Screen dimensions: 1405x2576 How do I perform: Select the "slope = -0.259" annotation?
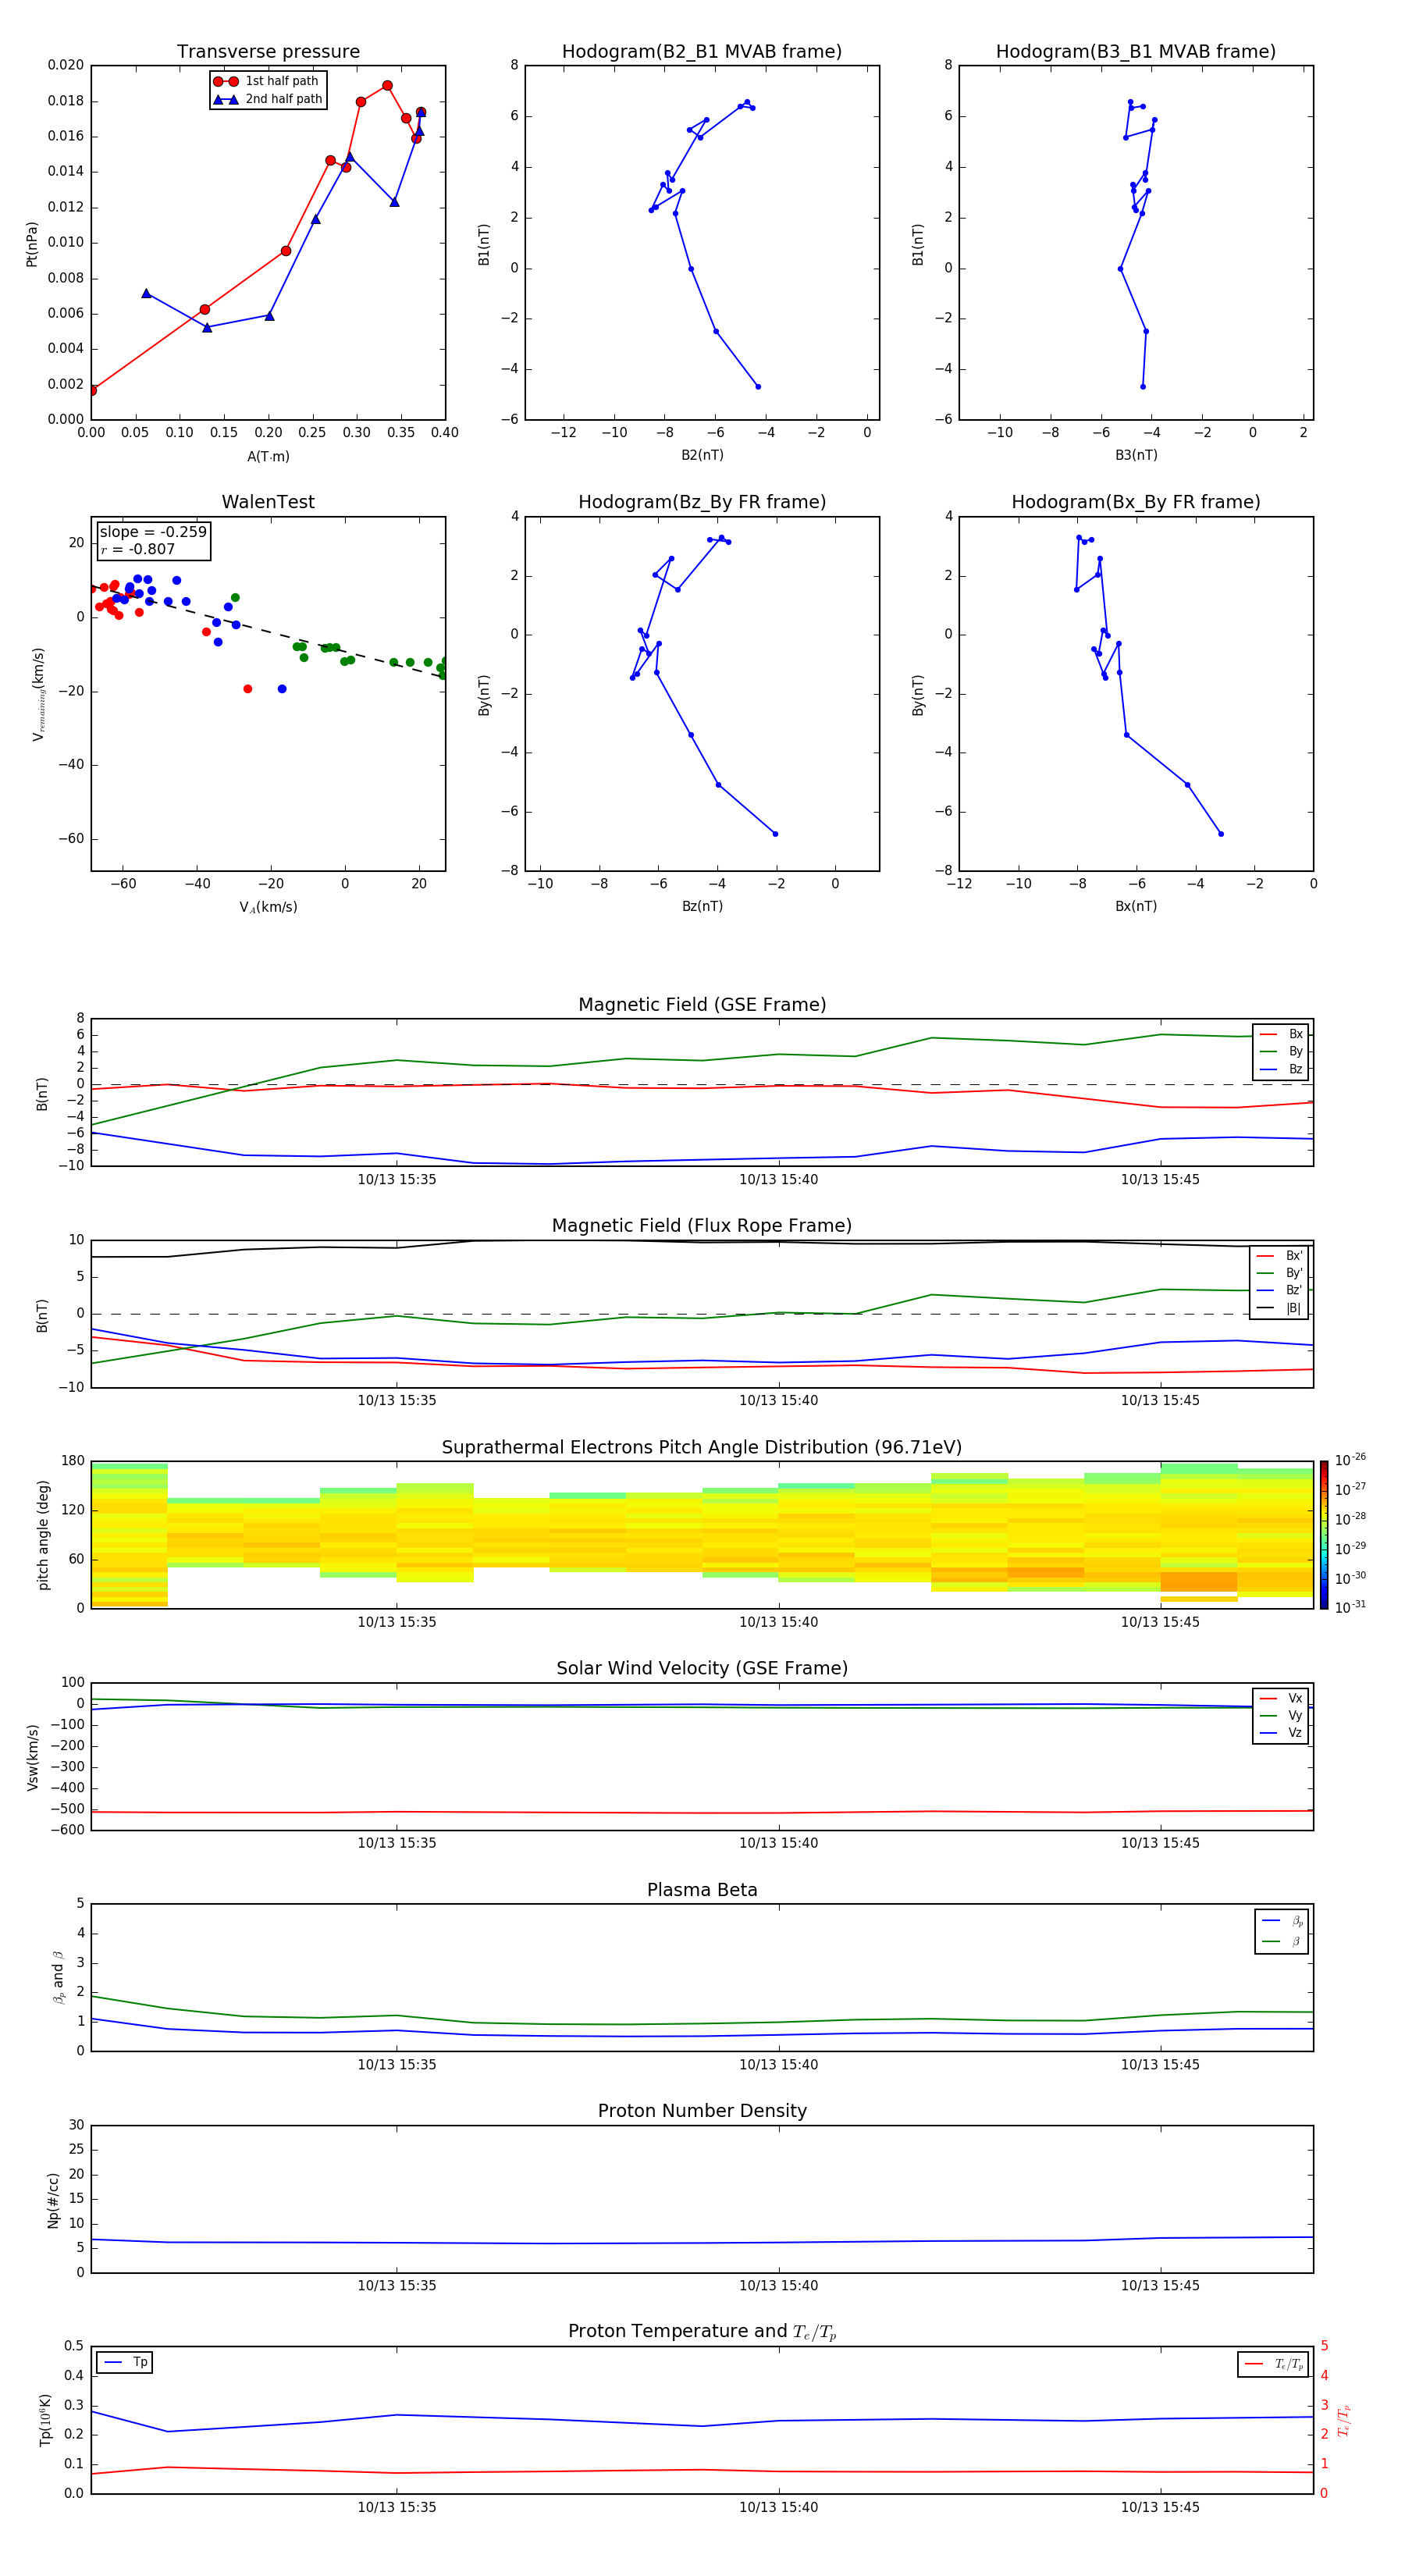[153, 532]
